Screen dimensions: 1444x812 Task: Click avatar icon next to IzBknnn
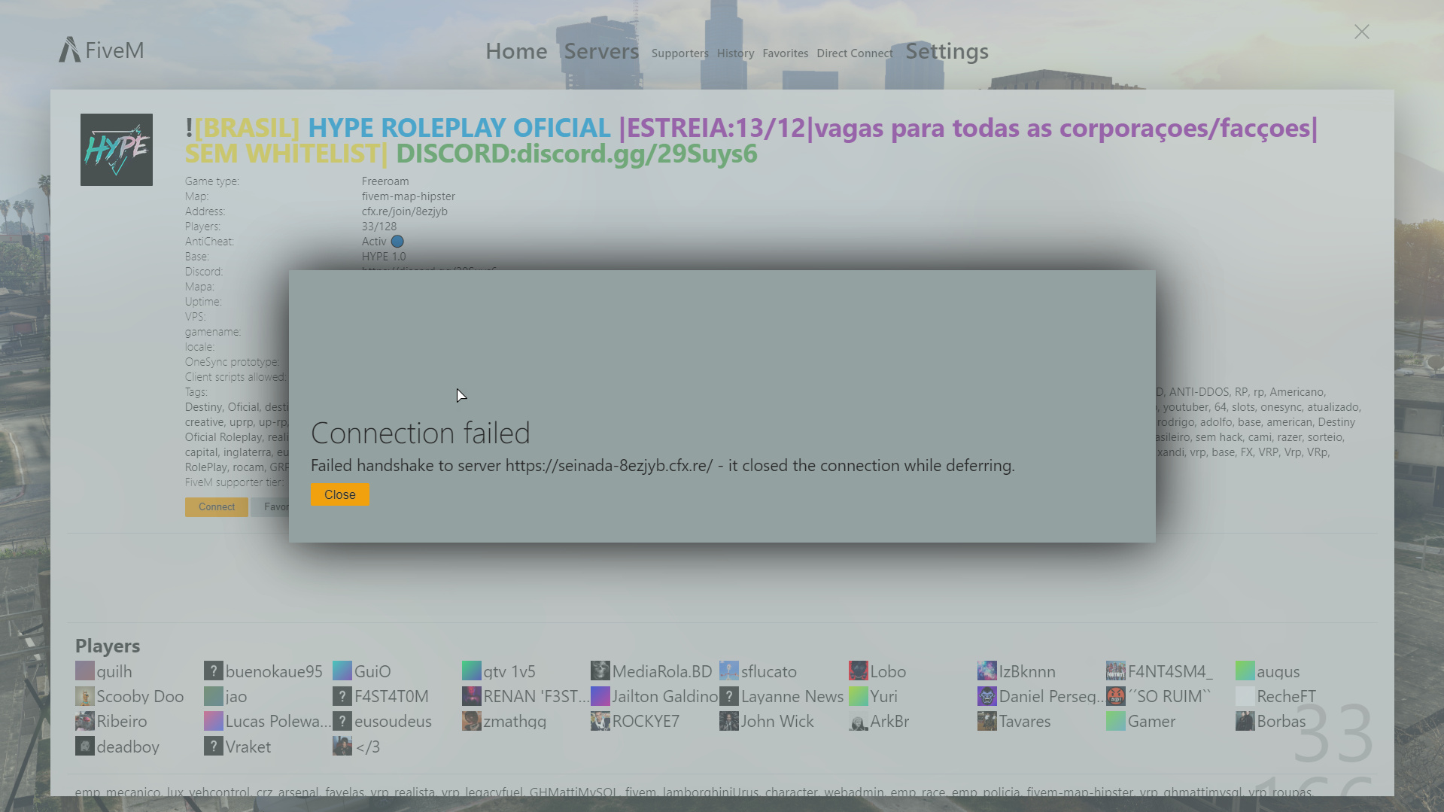[x=987, y=671]
